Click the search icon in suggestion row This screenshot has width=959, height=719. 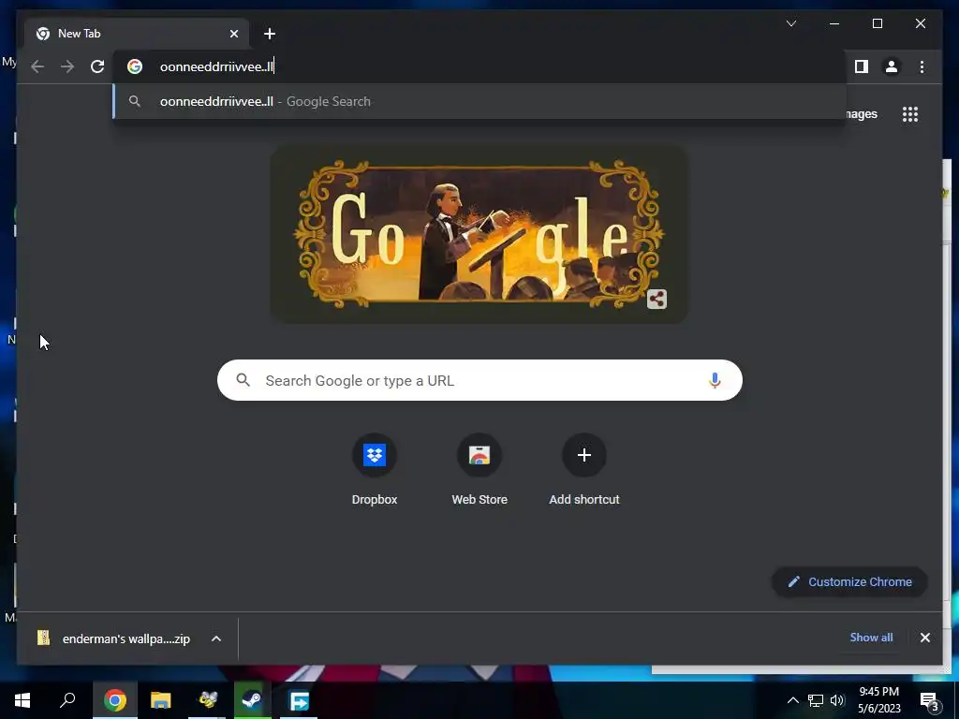click(135, 101)
